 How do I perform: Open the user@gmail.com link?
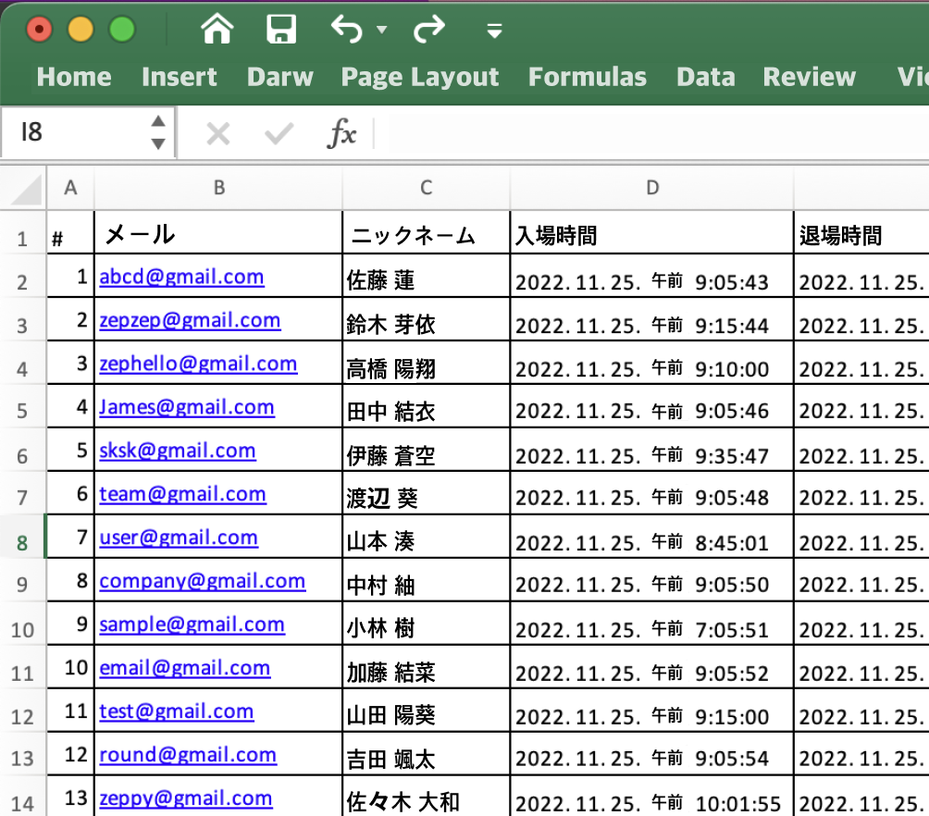tap(179, 538)
